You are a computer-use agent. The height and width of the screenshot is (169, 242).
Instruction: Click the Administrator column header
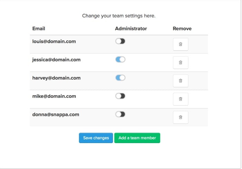pos(131,29)
